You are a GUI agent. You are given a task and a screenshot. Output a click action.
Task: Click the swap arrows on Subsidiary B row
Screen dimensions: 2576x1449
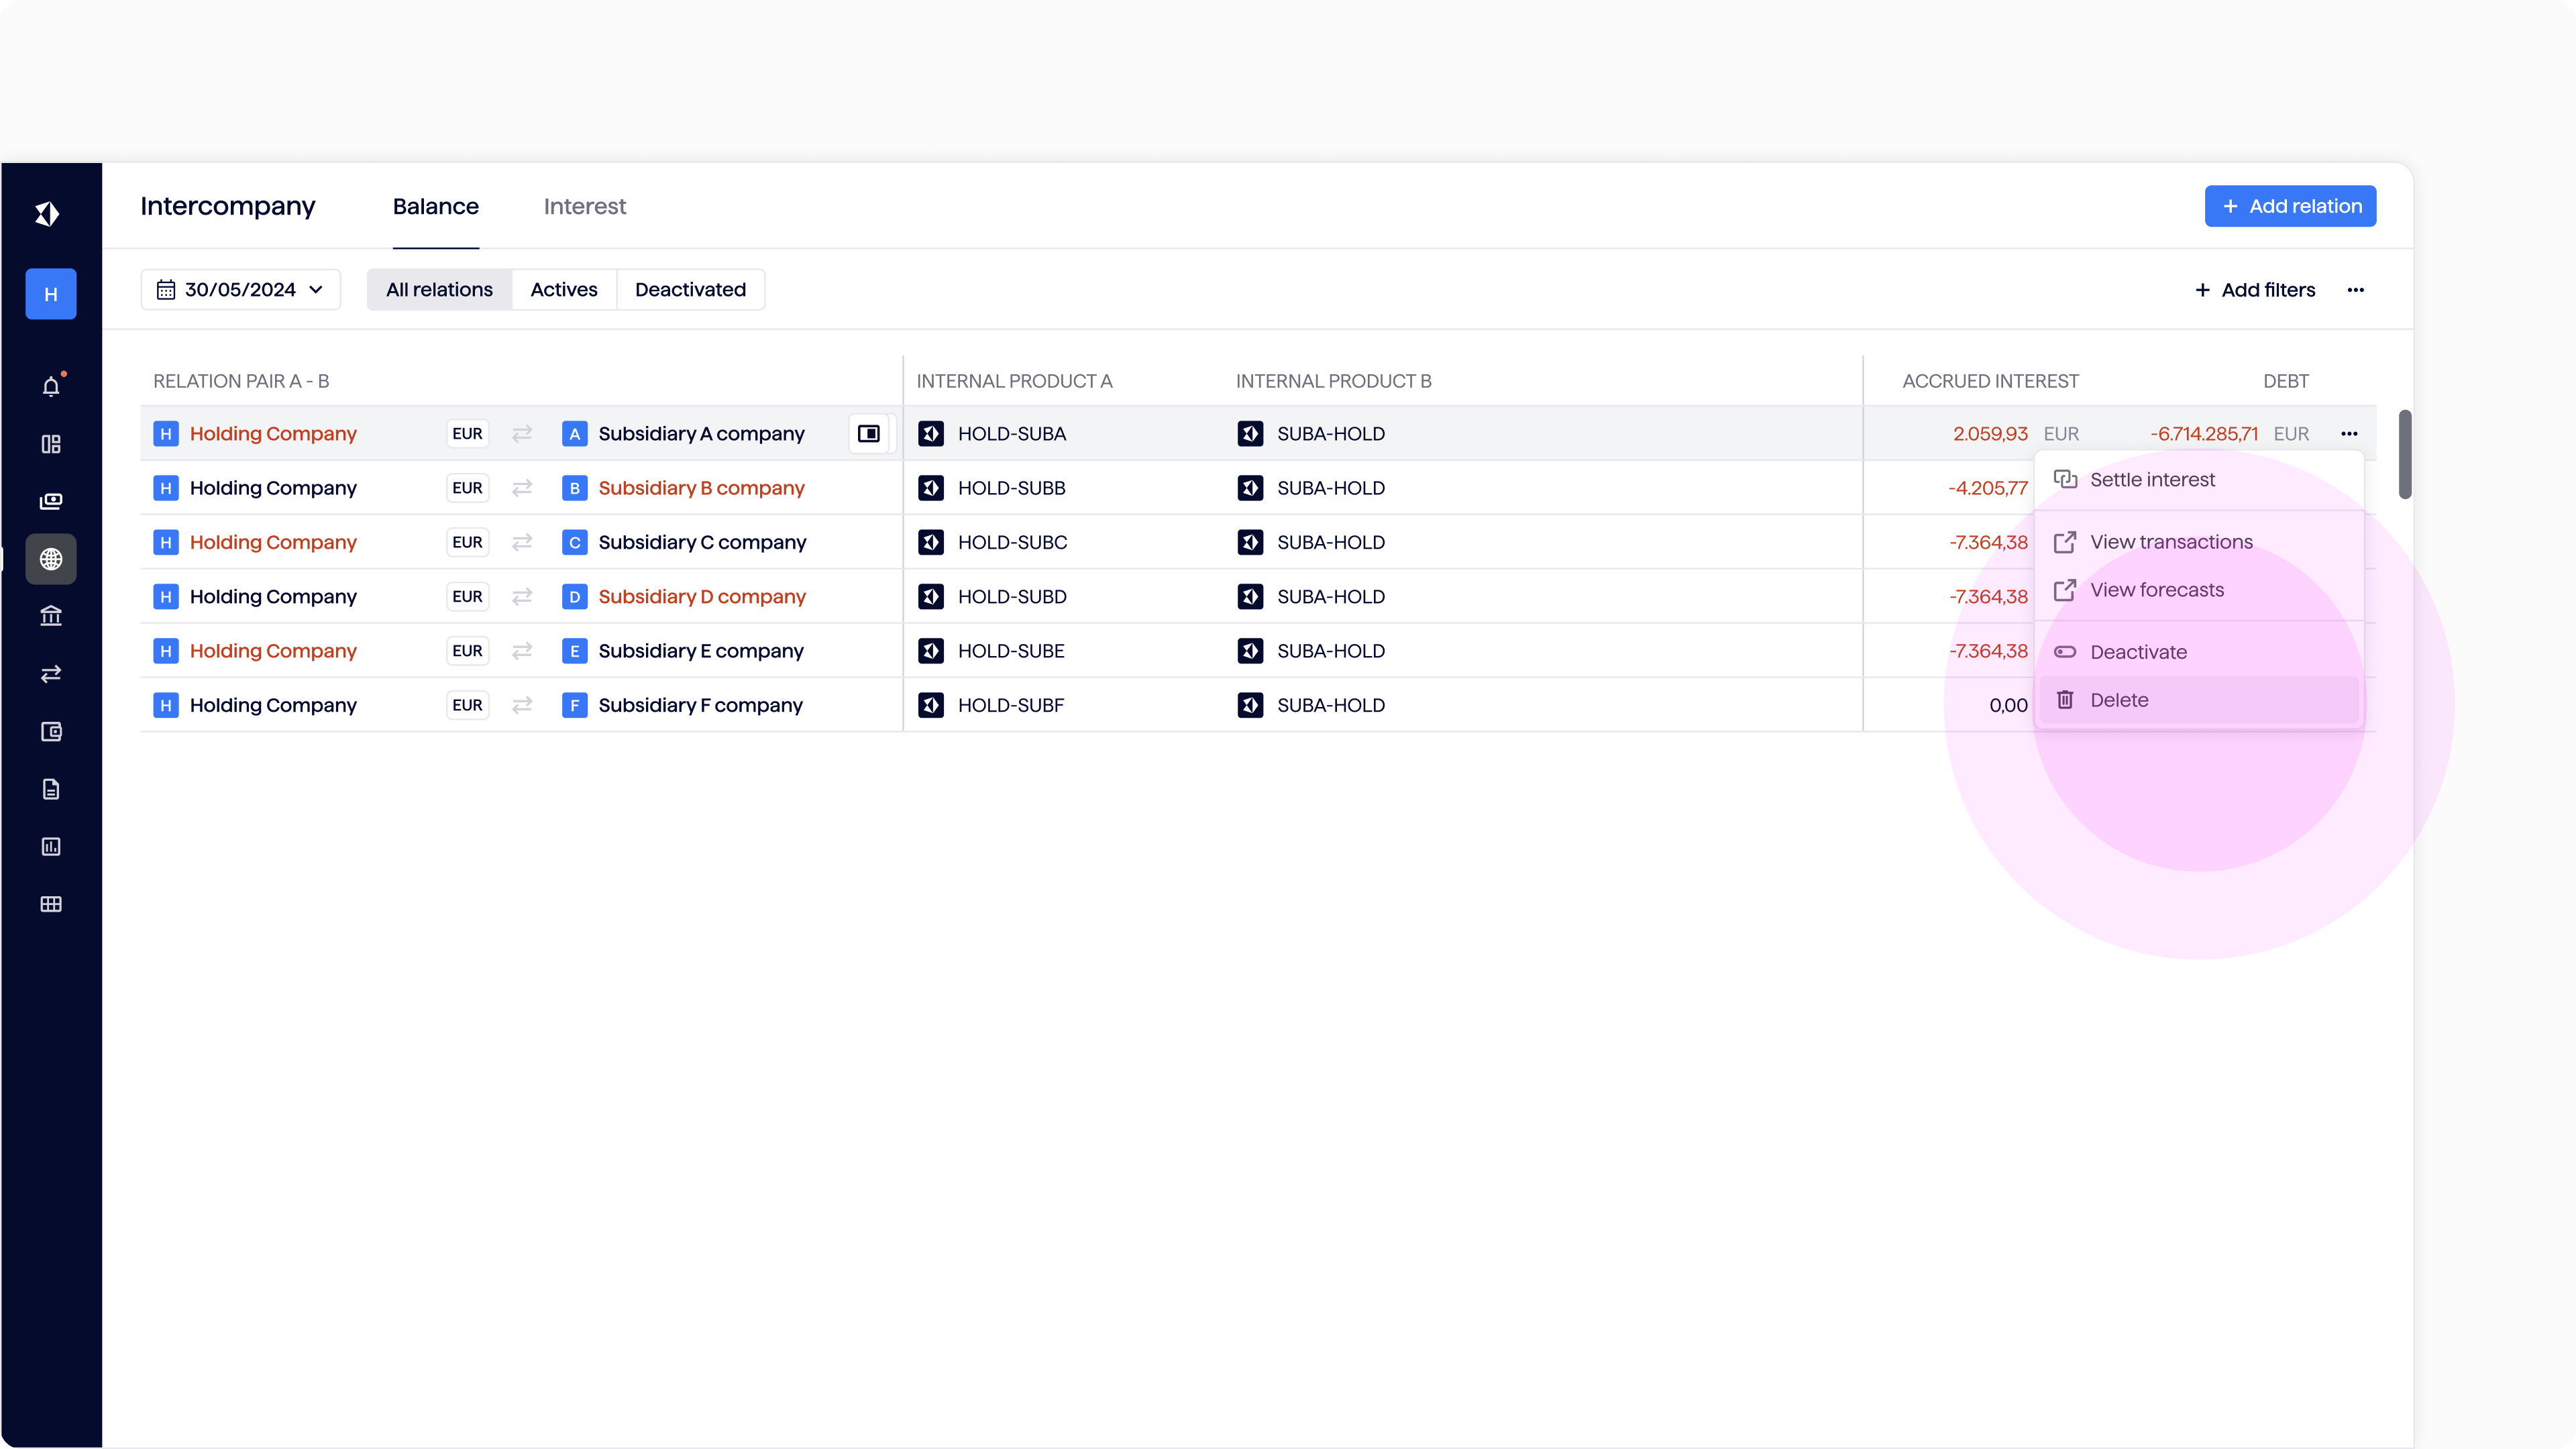click(x=522, y=488)
